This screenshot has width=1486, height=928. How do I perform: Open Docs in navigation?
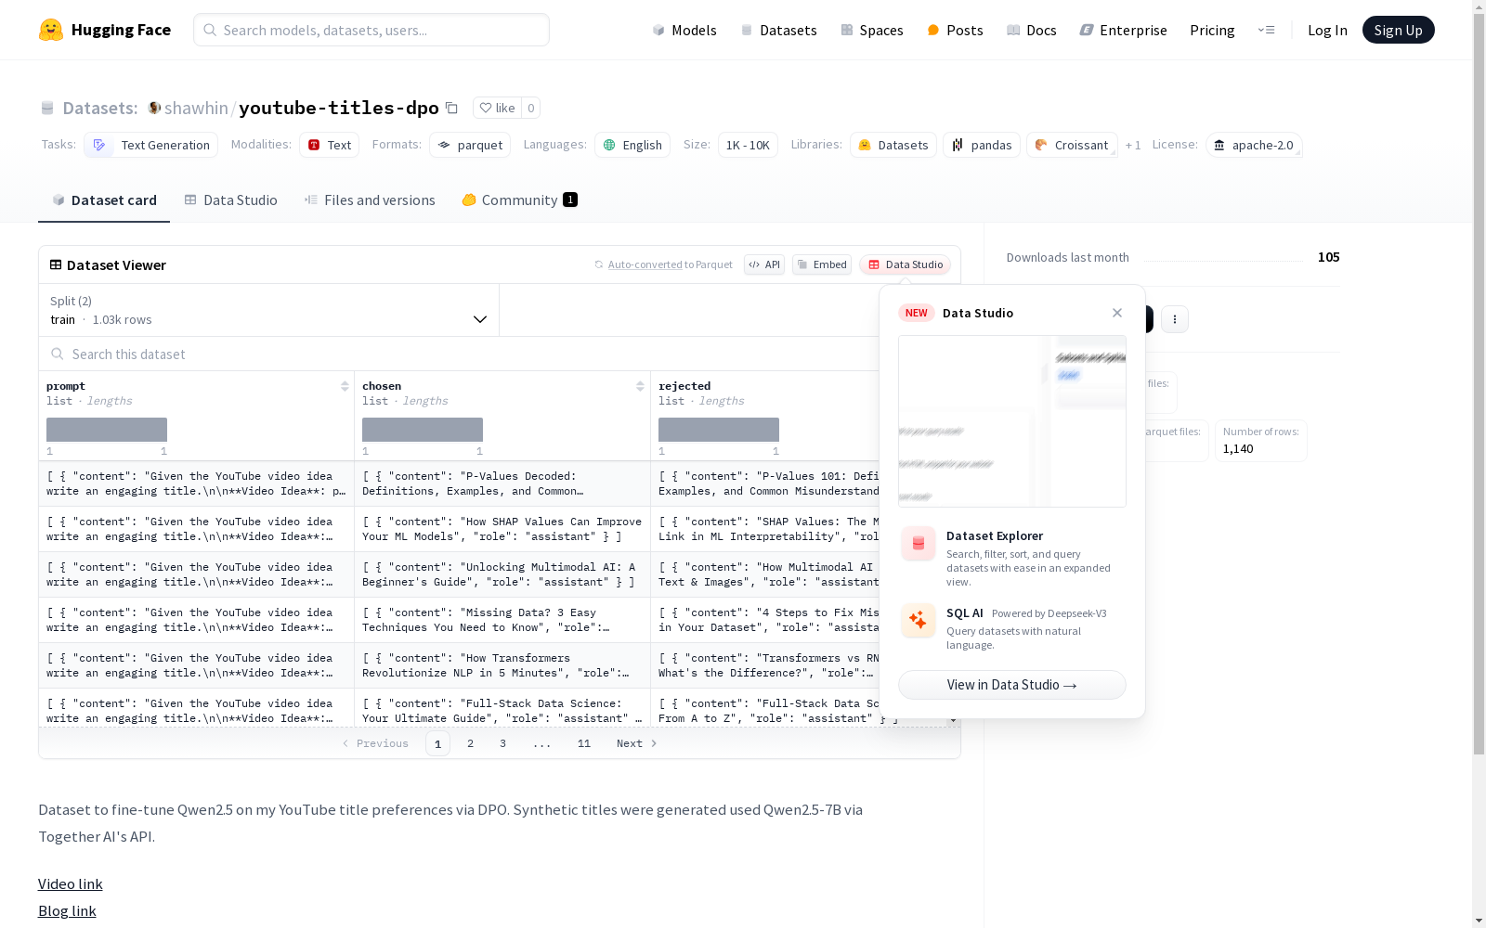coord(1032,30)
